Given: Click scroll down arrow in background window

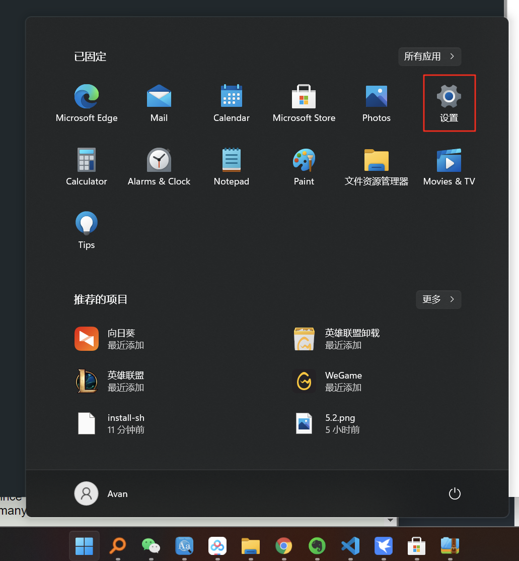Looking at the screenshot, I should [x=390, y=521].
